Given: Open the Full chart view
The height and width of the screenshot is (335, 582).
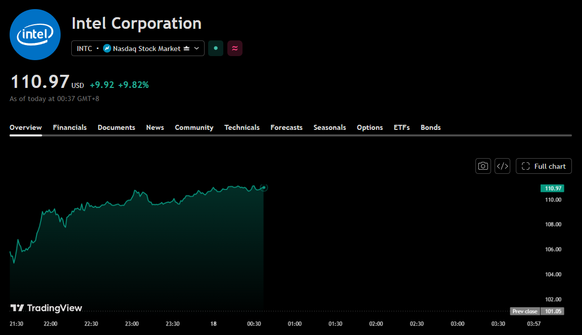Looking at the screenshot, I should (544, 166).
